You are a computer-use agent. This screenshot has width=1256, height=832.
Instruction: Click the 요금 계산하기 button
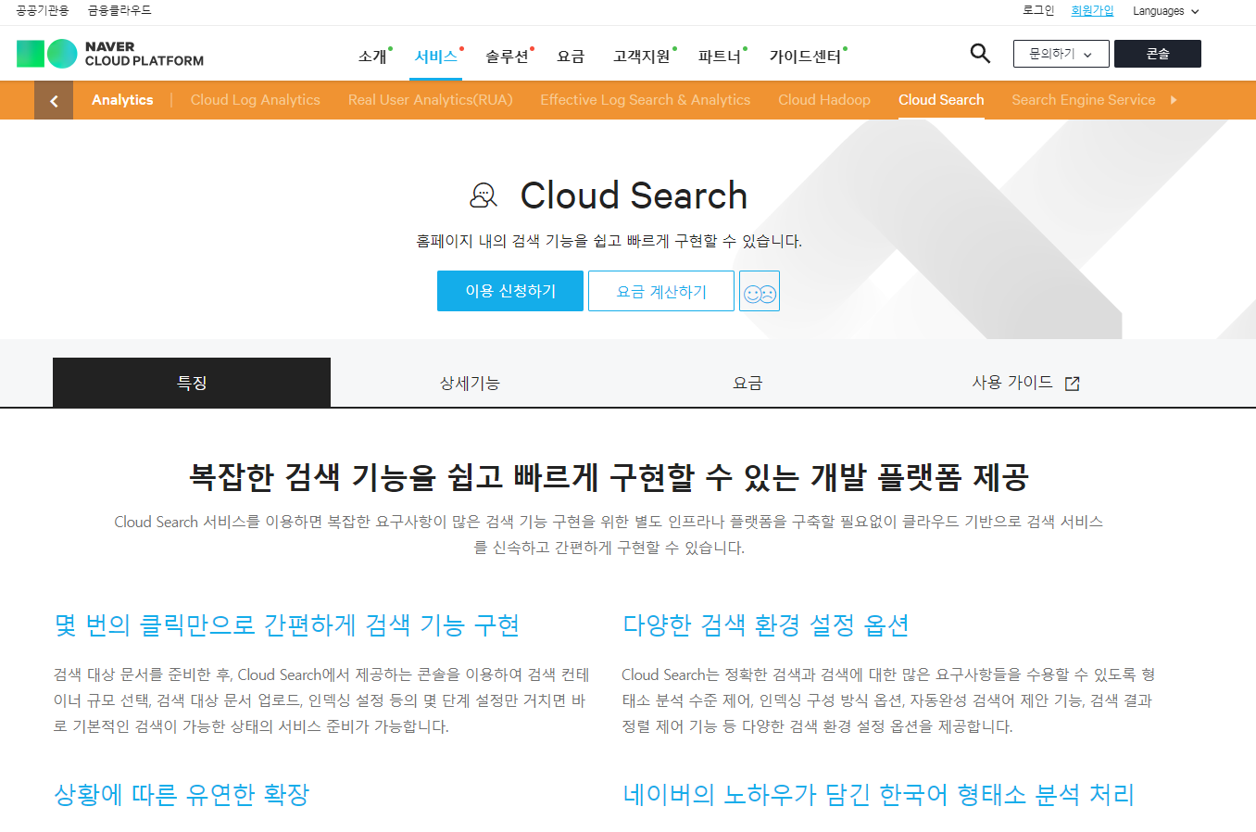(661, 291)
